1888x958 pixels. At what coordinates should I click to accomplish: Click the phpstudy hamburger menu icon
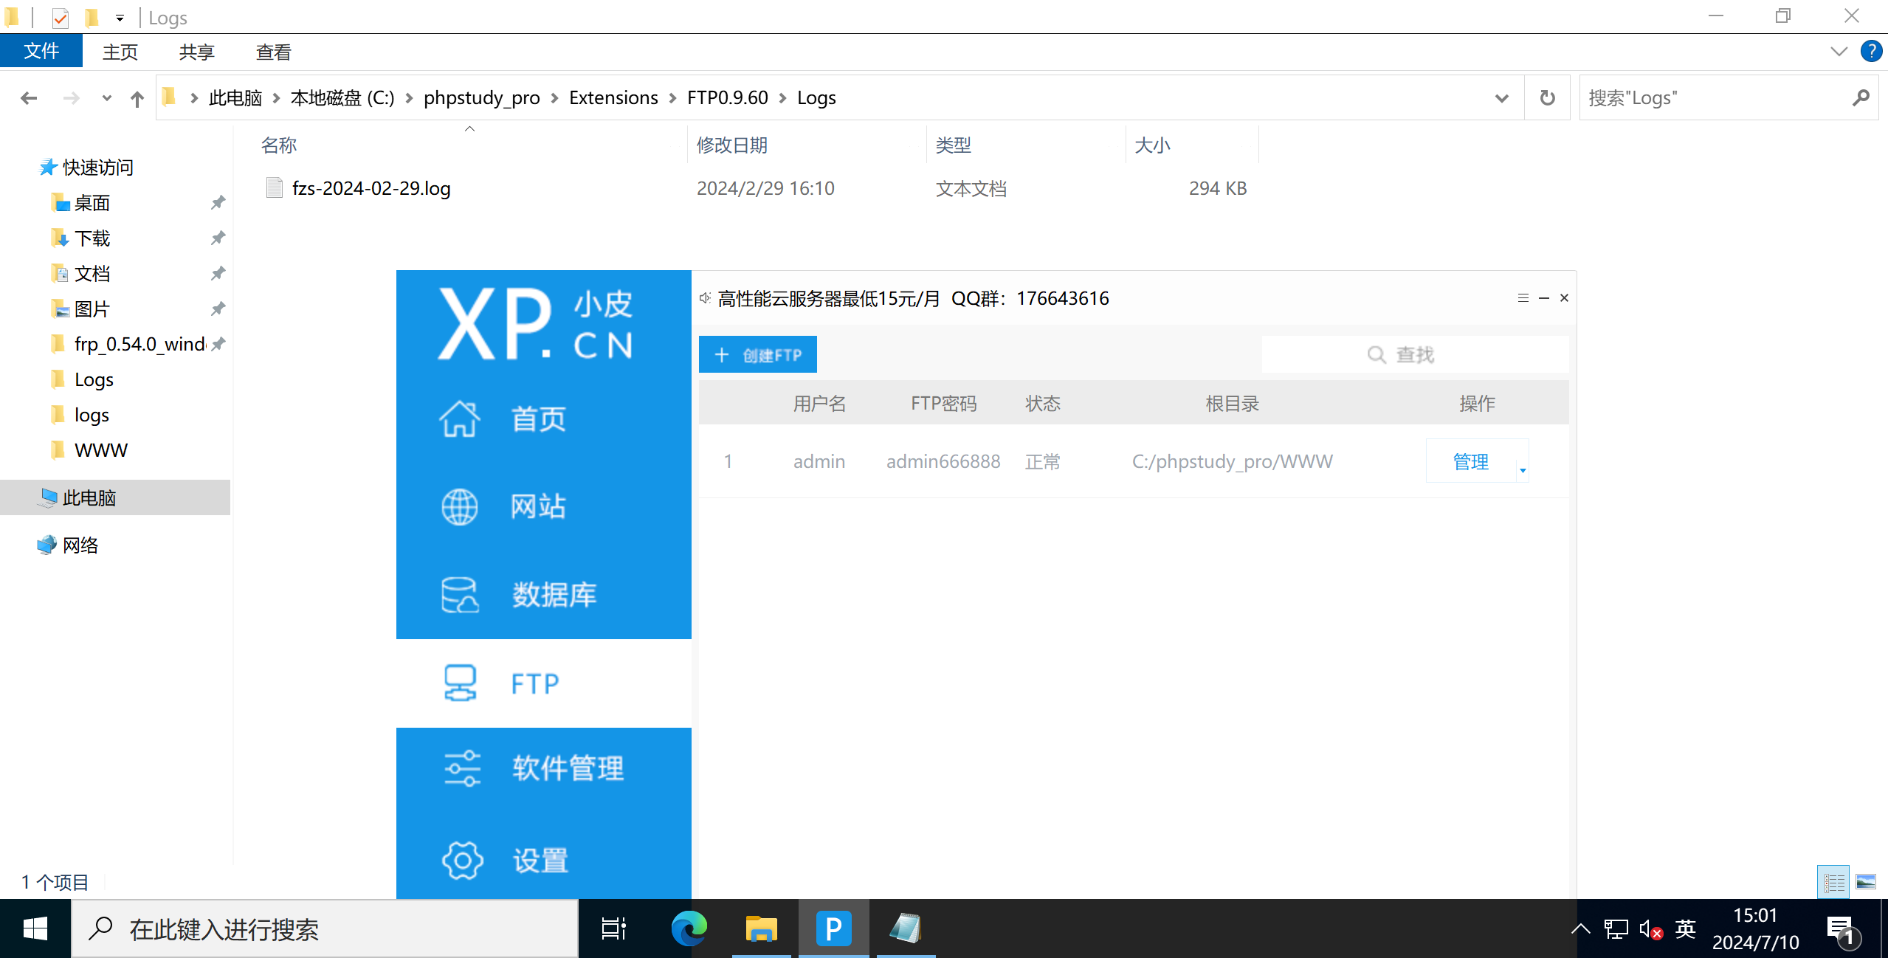pyautogui.click(x=1523, y=298)
